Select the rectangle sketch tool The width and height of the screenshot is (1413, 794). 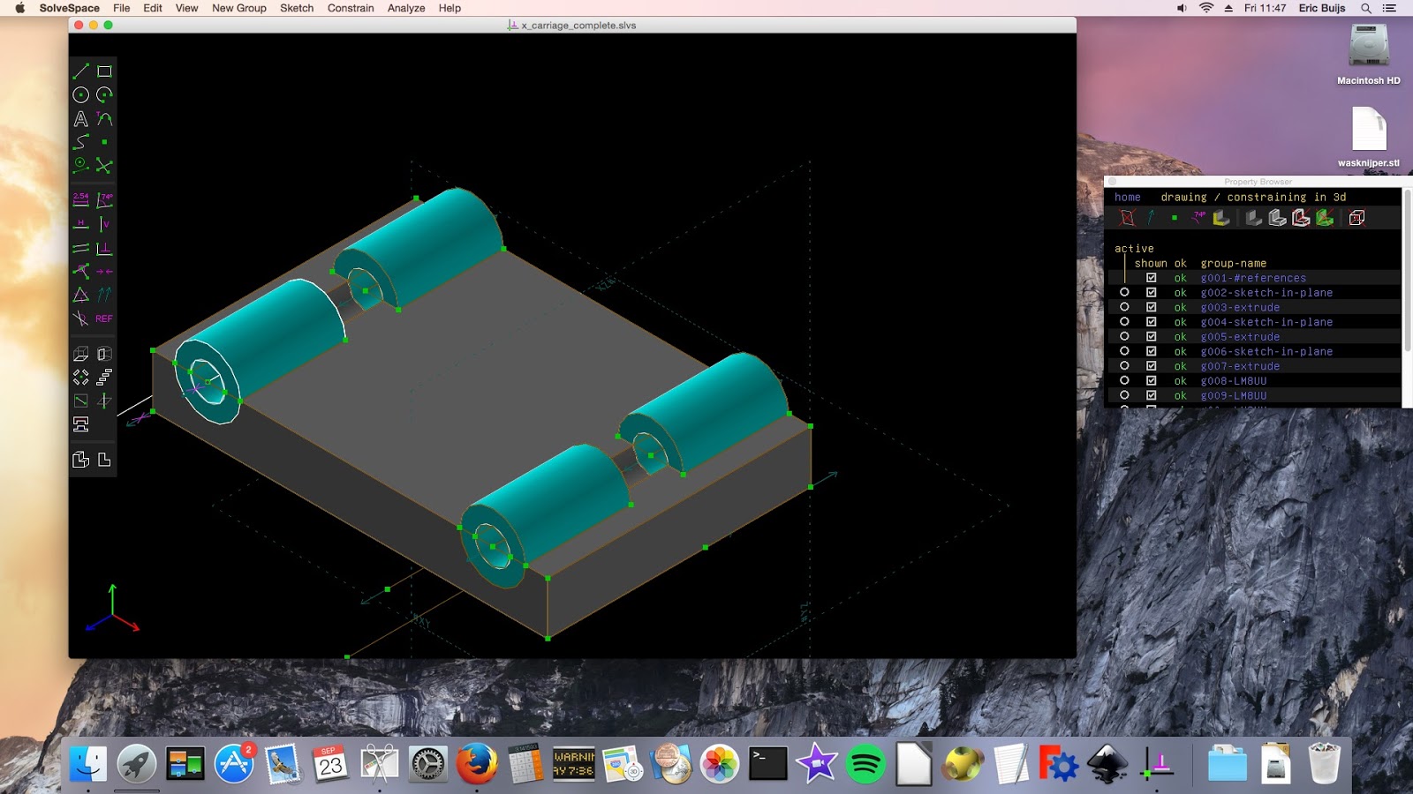point(104,71)
